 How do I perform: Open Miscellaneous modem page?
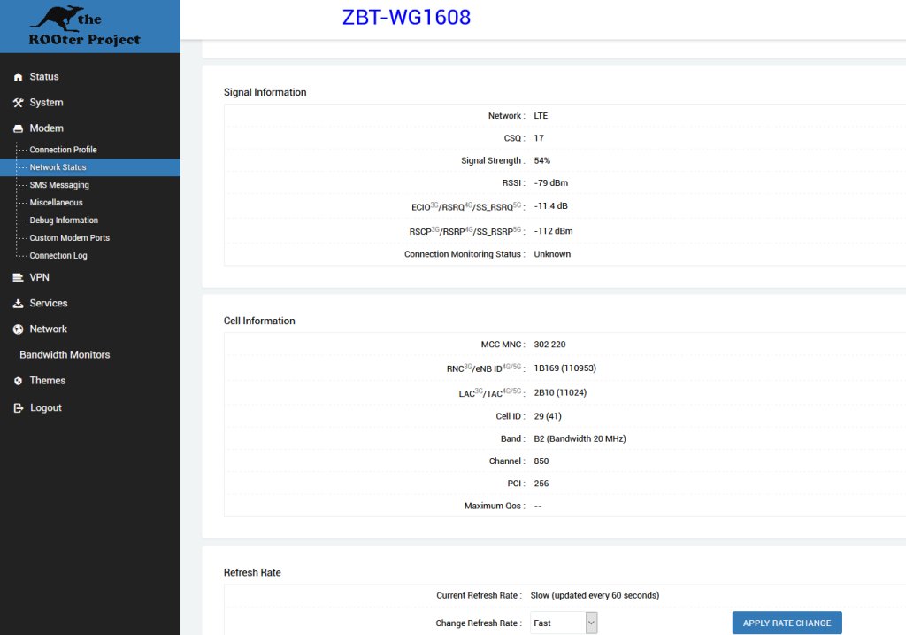click(56, 203)
